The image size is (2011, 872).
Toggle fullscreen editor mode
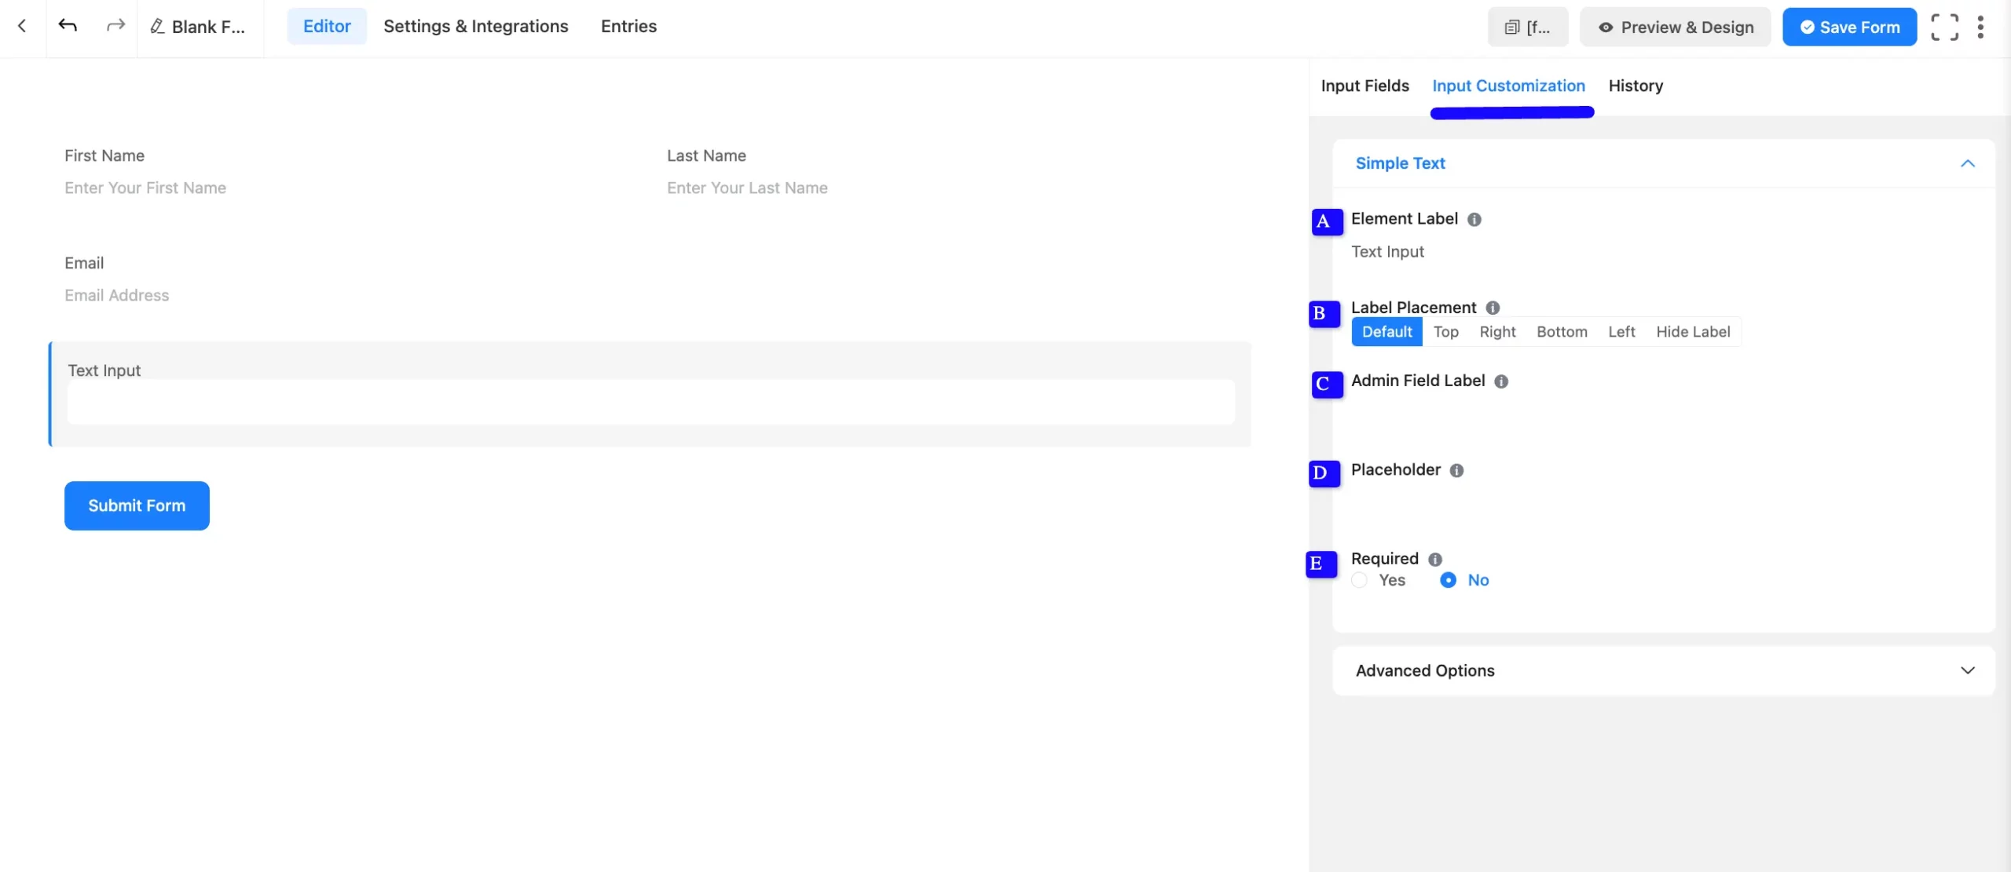click(1945, 27)
